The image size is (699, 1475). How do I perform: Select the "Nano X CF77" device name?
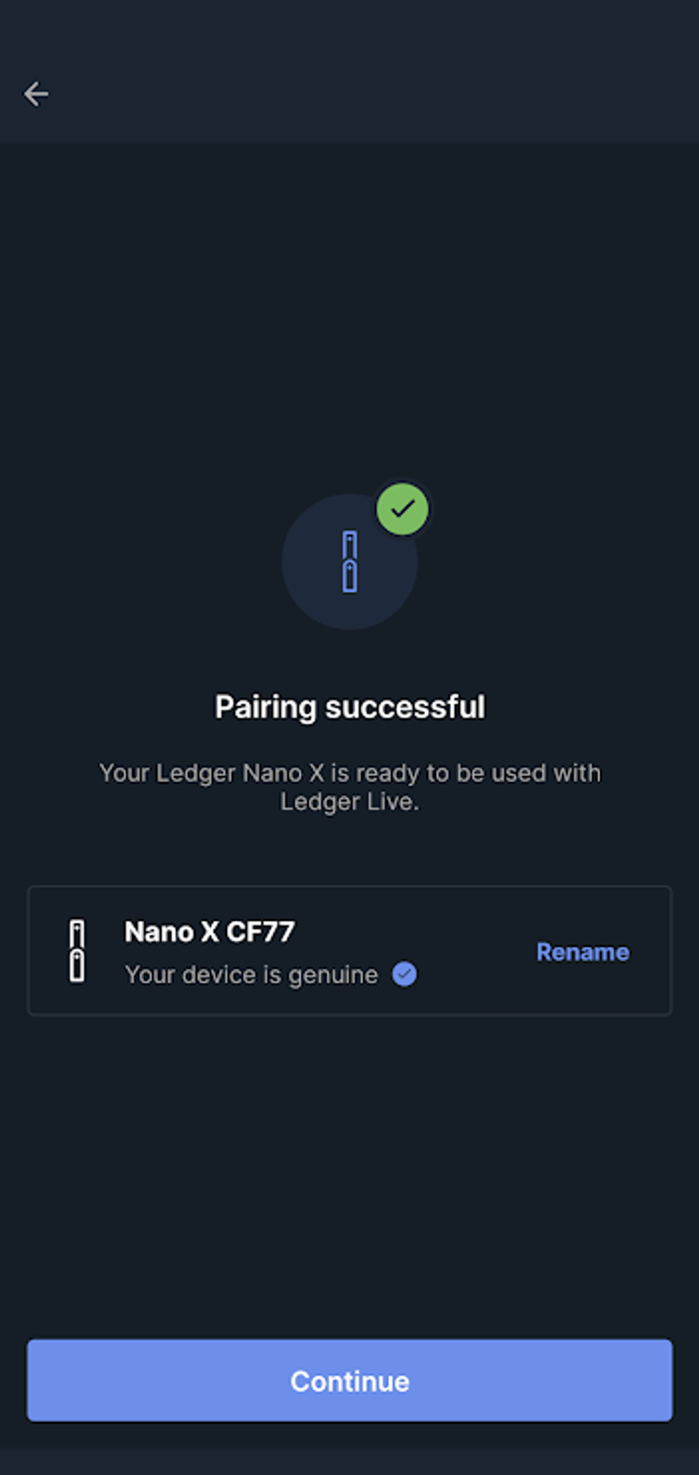(x=209, y=932)
